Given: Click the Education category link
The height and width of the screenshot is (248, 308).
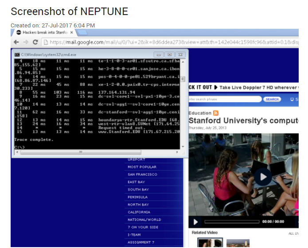Looking at the screenshot, I should 200,113.
